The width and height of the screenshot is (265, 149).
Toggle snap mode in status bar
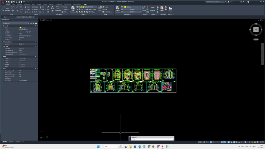(207, 142)
